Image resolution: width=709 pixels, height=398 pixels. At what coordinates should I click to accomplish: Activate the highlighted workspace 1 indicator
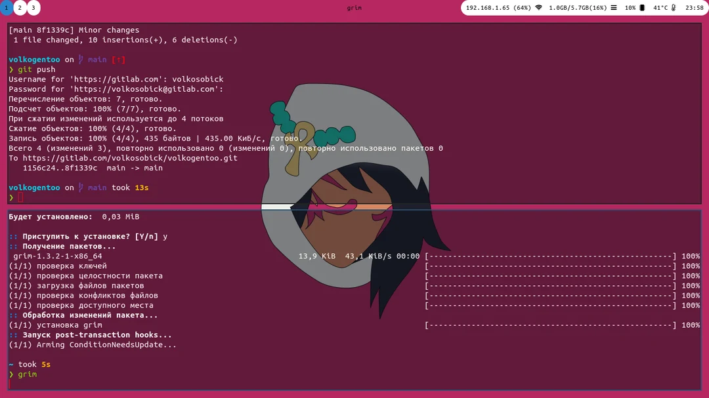7,8
